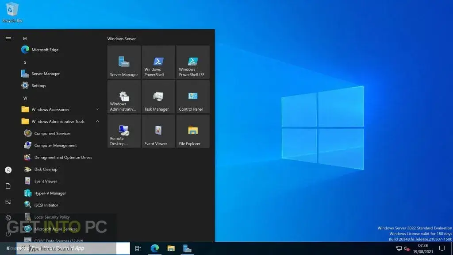Select the letter M alphabet header
The height and width of the screenshot is (255, 453).
pyautogui.click(x=25, y=39)
